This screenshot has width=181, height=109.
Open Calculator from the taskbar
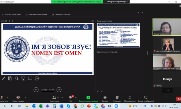tap(55, 106)
